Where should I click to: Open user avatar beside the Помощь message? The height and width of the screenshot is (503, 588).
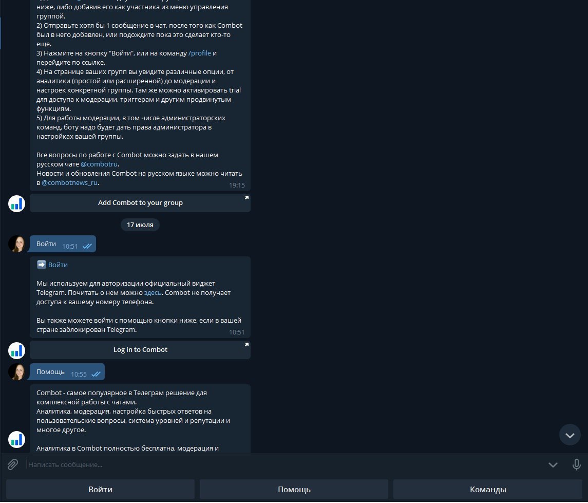pos(16,371)
